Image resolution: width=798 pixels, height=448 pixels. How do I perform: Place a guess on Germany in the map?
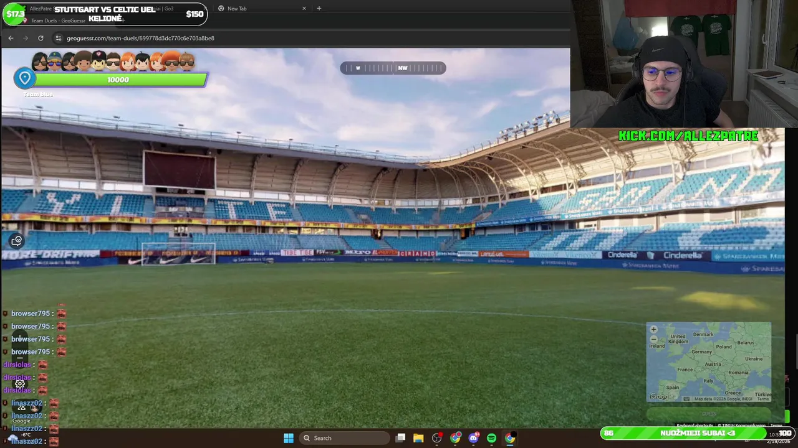[701, 352]
